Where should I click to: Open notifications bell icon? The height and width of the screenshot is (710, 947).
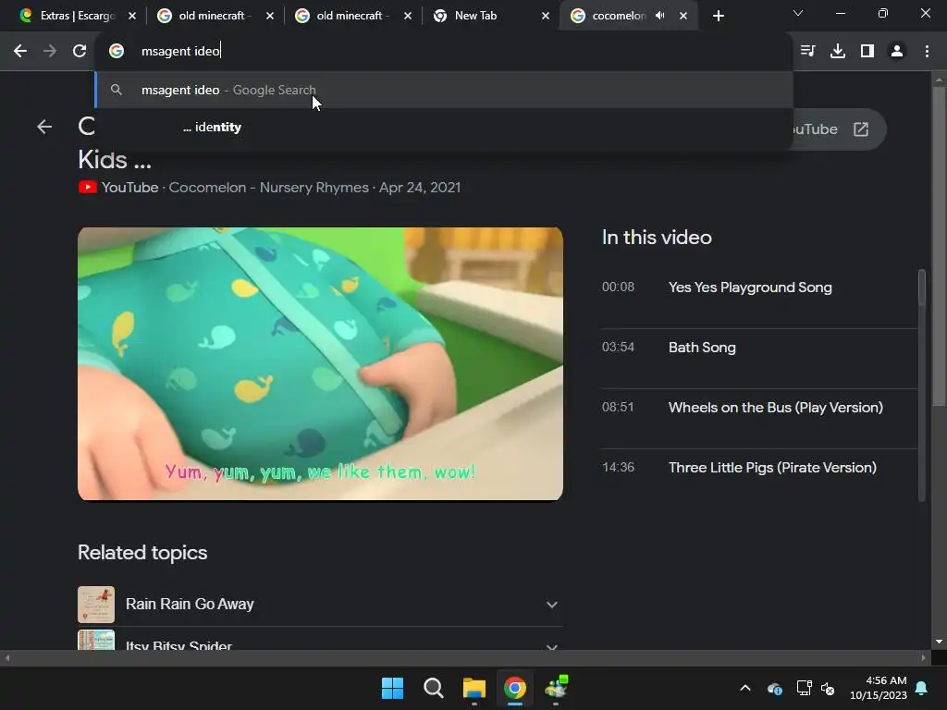tap(922, 688)
